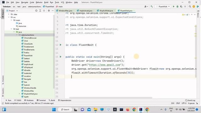Click the editor horizontal scrollbar

[111, 98]
